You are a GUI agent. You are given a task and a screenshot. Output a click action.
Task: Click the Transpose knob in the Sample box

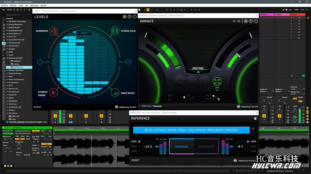(19, 145)
